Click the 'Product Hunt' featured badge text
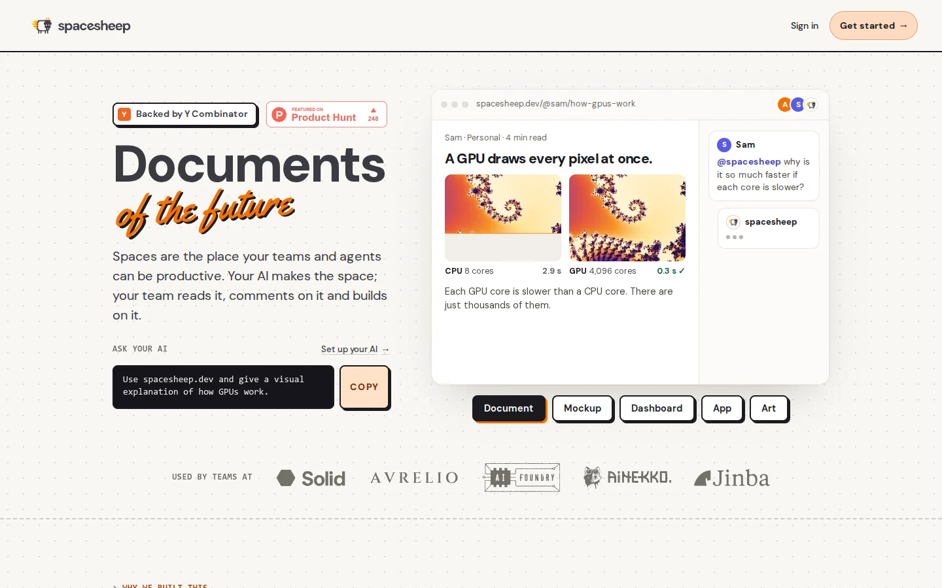The image size is (942, 588). 324,118
